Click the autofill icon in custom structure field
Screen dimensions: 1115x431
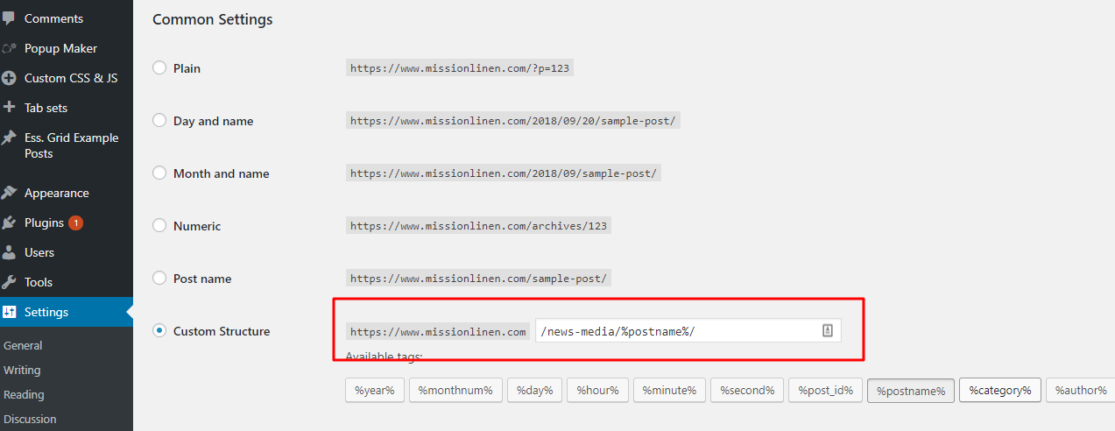coord(828,330)
